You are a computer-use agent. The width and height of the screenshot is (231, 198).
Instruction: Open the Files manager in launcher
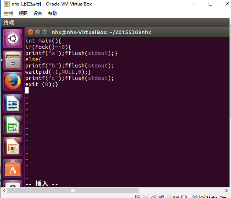(x=13, y=60)
